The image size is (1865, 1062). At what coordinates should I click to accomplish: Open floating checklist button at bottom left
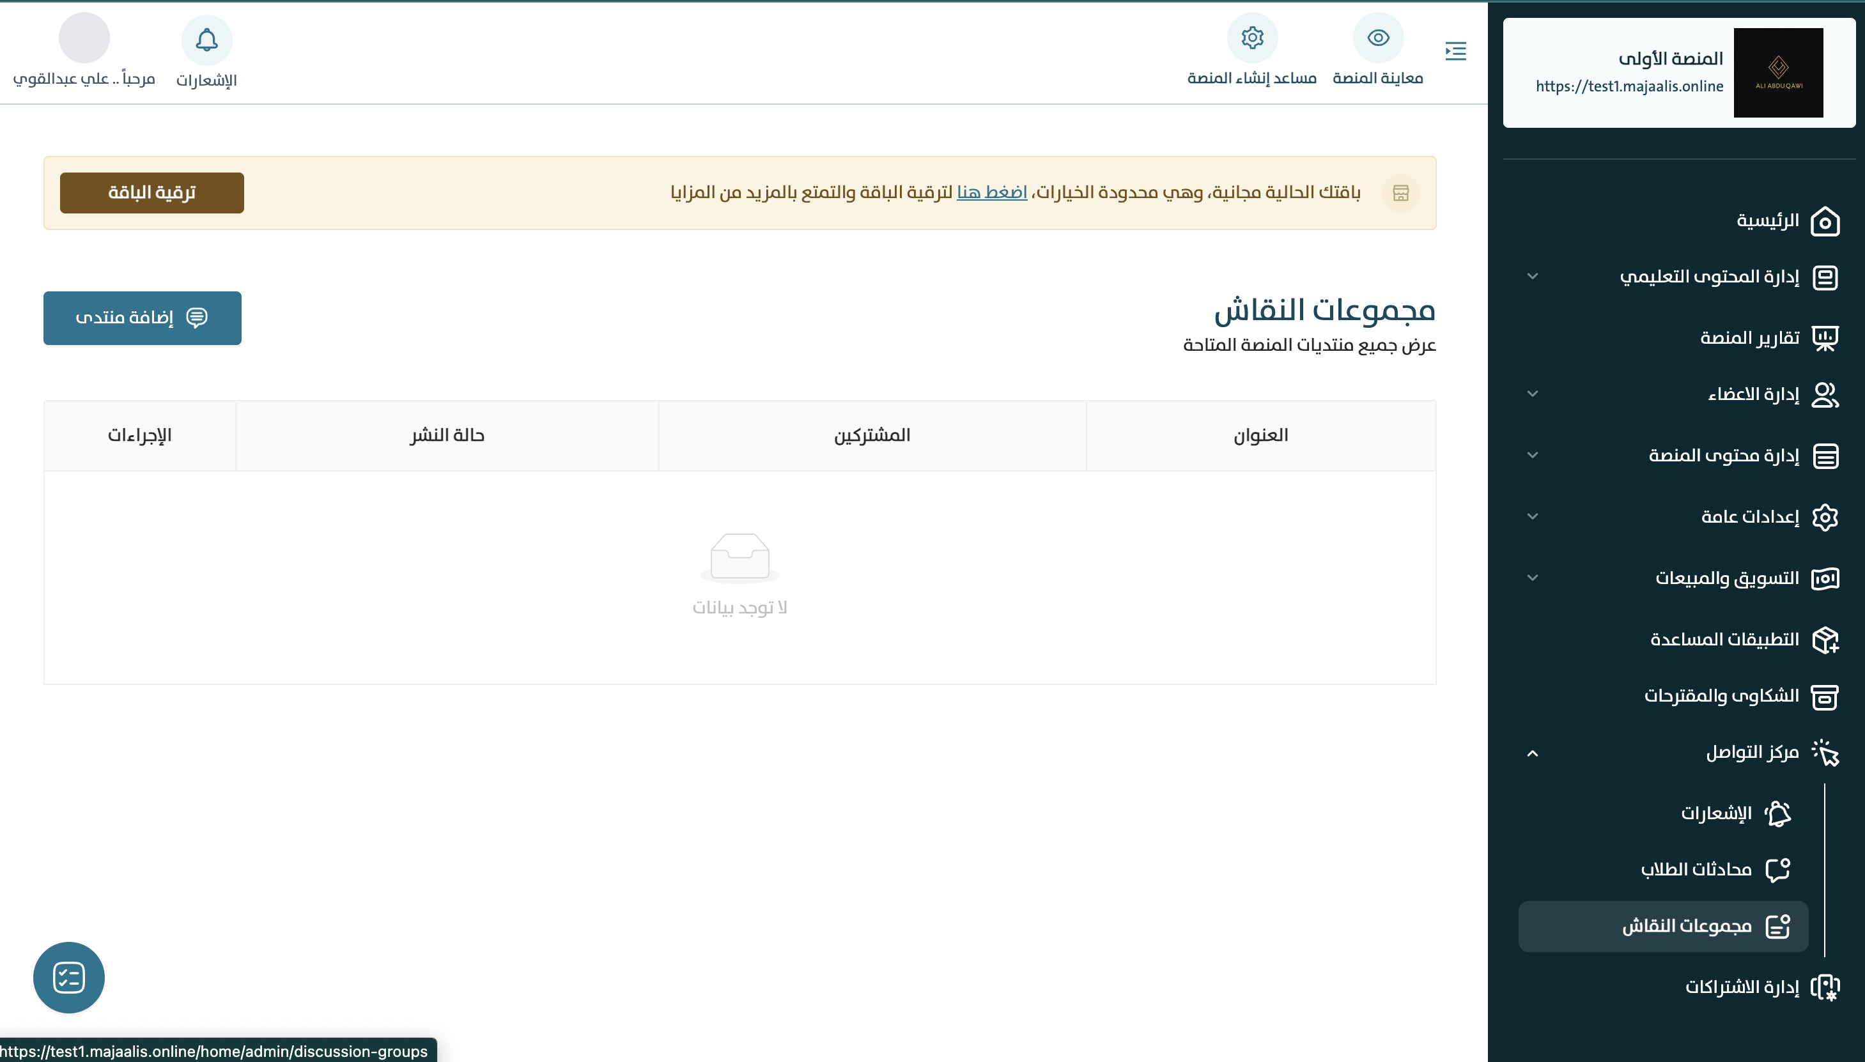click(68, 978)
